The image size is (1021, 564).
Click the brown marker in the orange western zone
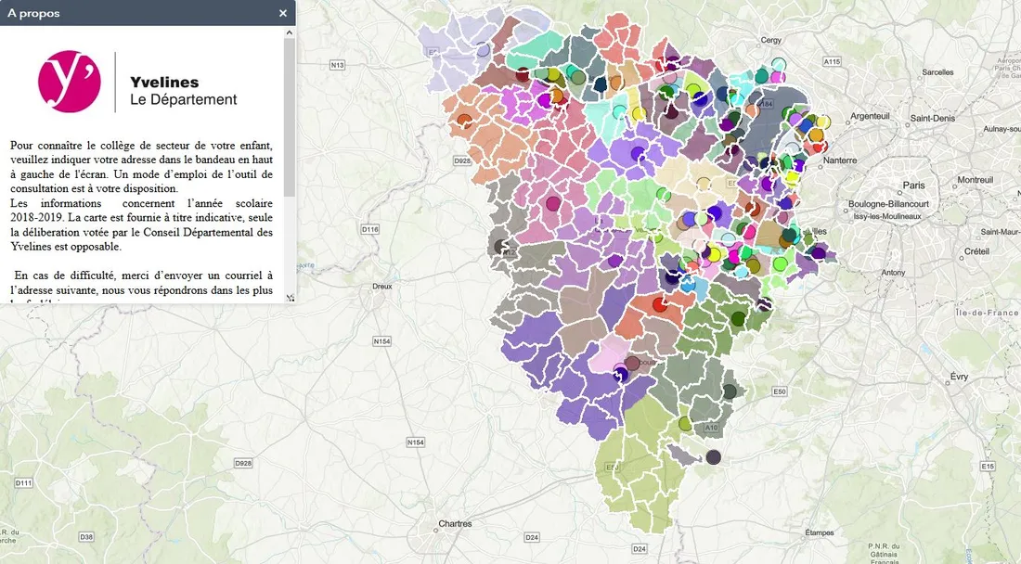point(465,120)
